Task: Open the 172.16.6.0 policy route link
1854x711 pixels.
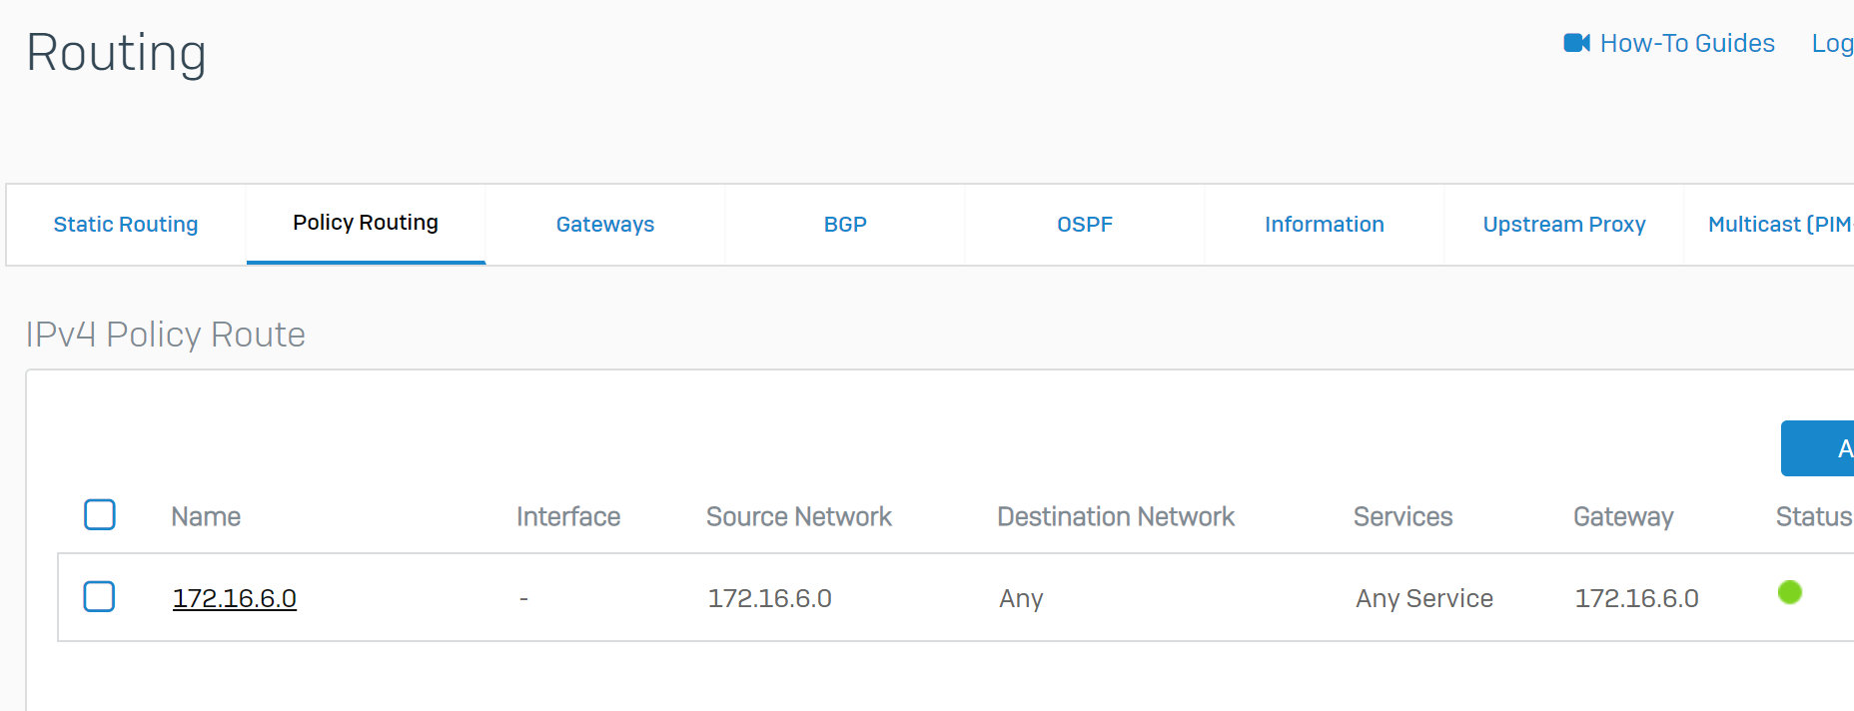Action: [x=235, y=598]
